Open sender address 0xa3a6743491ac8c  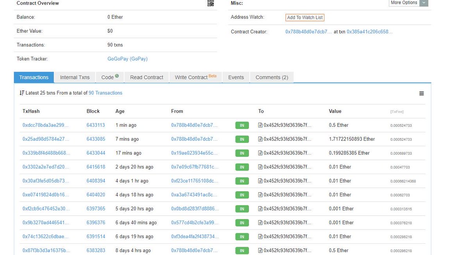(x=194, y=195)
